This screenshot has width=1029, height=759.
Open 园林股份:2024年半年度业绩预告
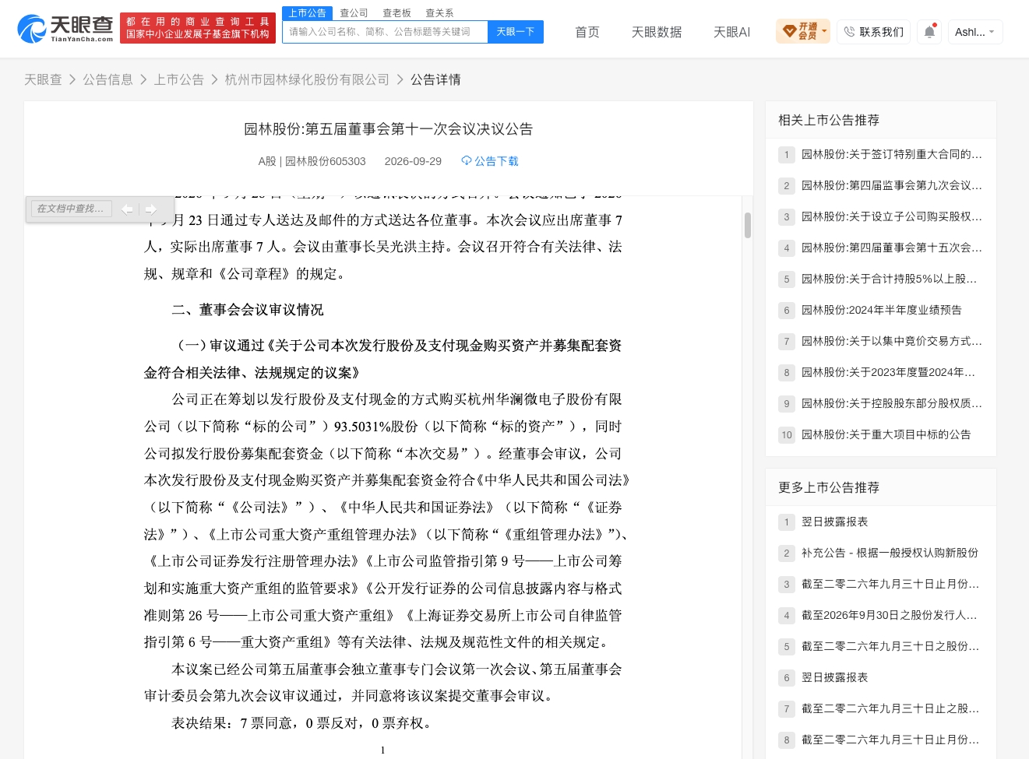click(x=882, y=310)
